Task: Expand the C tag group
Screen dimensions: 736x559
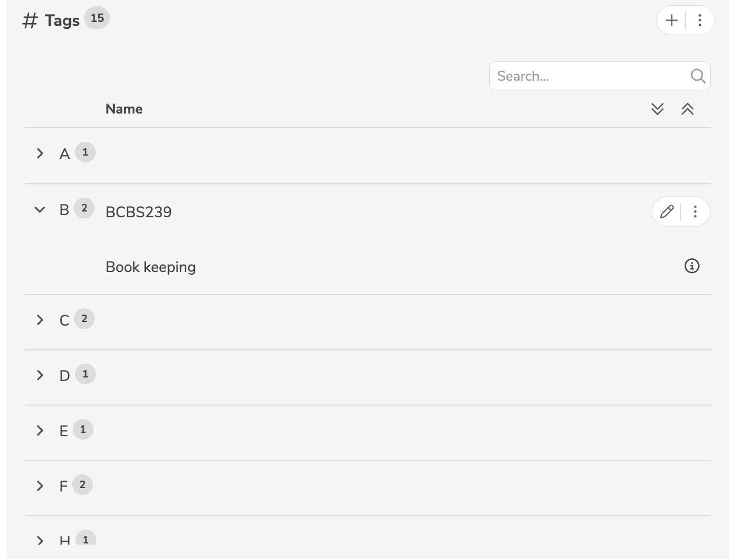Action: point(40,320)
